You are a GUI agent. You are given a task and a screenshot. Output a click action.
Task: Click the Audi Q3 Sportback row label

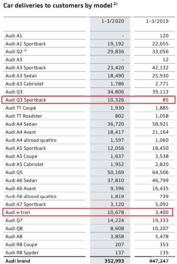coord(26,100)
